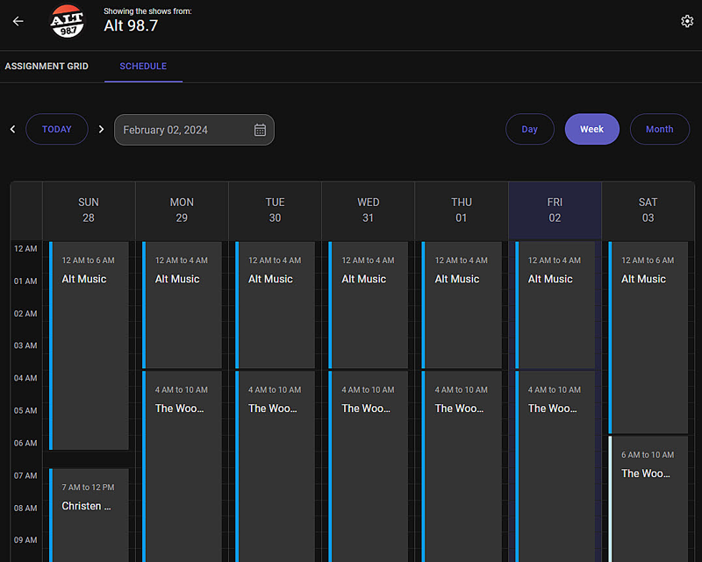Click the 12 AM time label
Screen dimensions: 702x562
coord(25,249)
